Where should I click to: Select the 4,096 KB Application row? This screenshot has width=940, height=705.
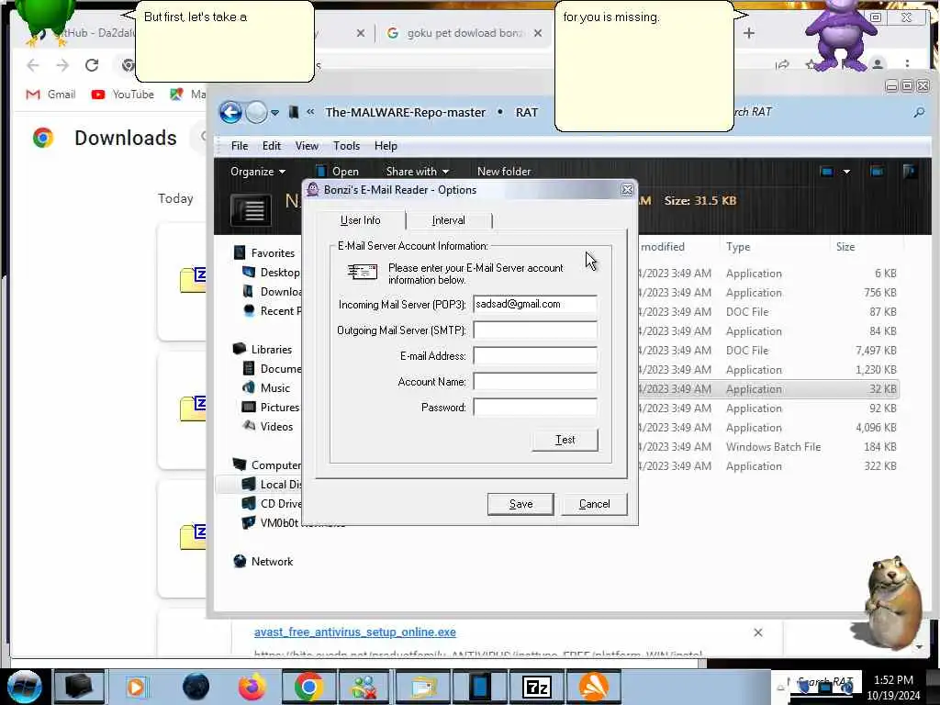point(768,428)
